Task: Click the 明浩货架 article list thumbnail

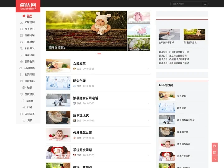Action: 58,83
